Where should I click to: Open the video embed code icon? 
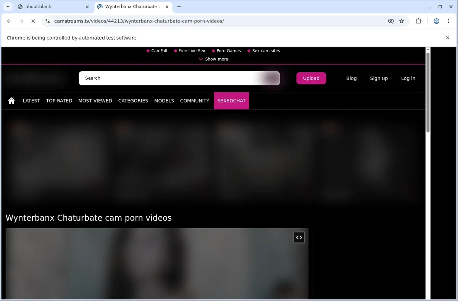click(299, 237)
